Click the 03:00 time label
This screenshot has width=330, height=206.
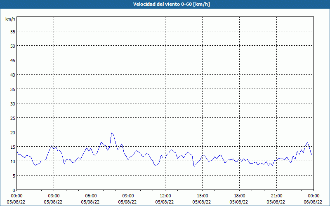54,196
